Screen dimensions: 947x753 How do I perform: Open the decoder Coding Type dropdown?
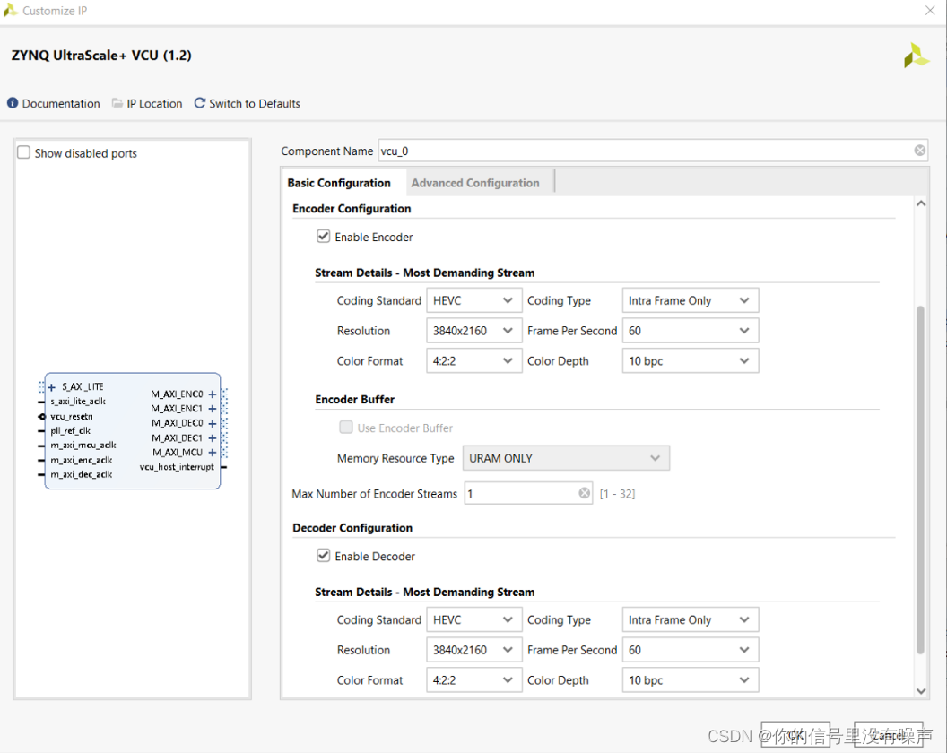(691, 619)
